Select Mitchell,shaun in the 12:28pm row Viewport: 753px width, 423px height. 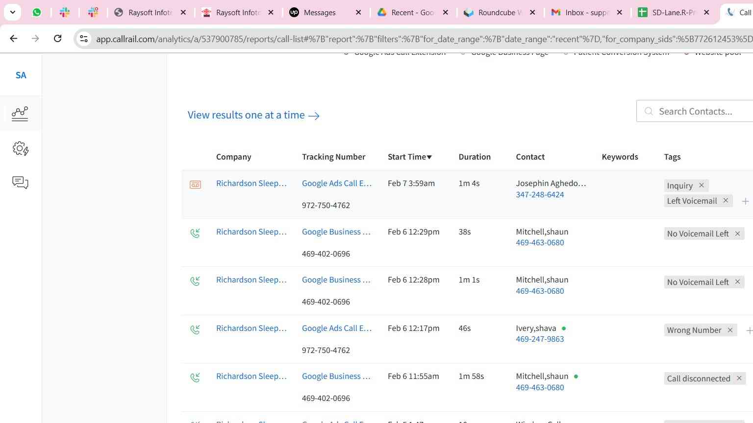coord(542,280)
